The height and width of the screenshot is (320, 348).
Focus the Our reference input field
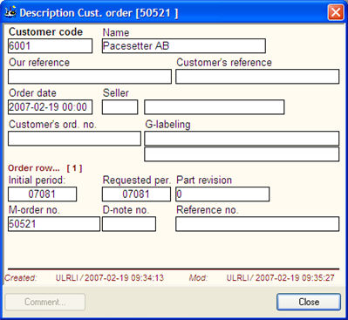(90, 77)
